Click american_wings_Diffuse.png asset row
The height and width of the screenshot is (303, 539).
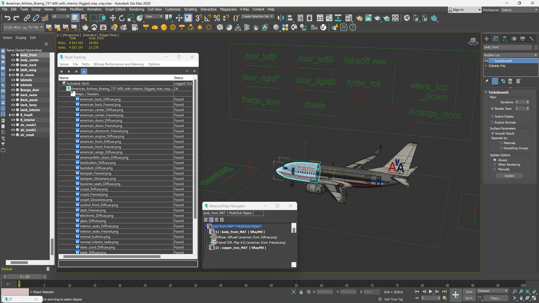[x=126, y=152]
